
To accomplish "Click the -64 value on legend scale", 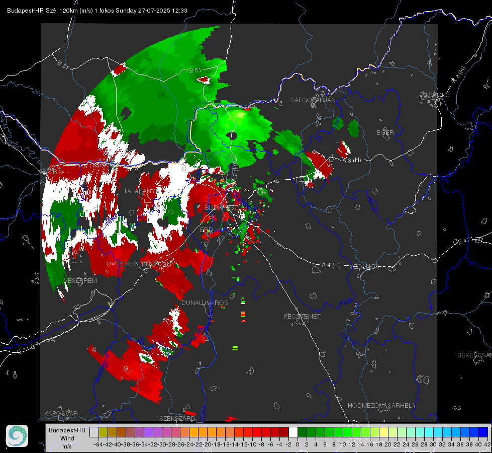I will (x=98, y=444).
